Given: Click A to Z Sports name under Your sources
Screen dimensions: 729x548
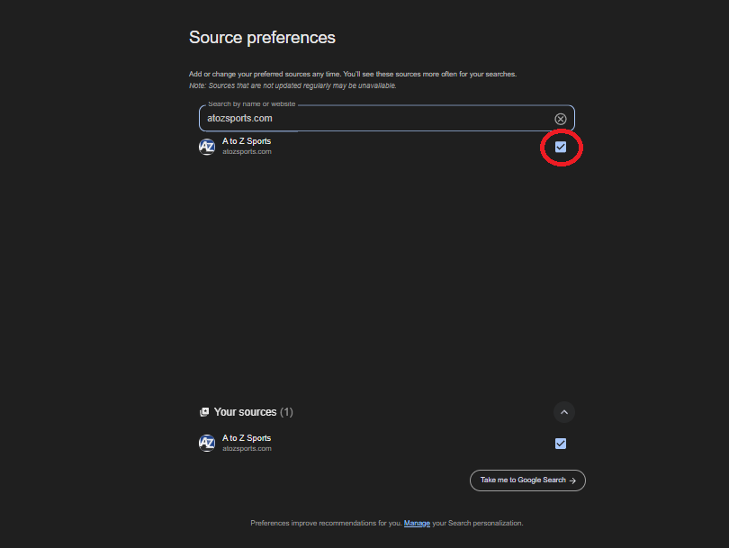Looking at the screenshot, I should (x=247, y=438).
